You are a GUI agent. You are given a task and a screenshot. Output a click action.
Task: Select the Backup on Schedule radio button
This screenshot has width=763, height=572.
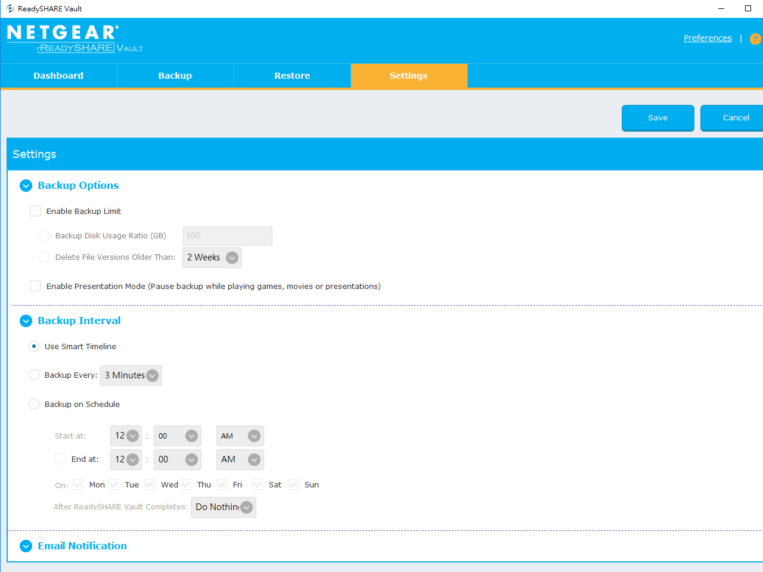point(34,404)
